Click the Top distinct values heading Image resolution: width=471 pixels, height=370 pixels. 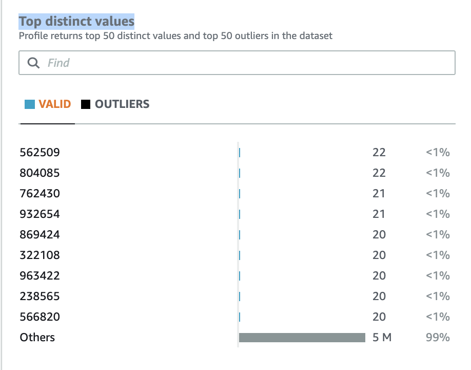(x=76, y=22)
